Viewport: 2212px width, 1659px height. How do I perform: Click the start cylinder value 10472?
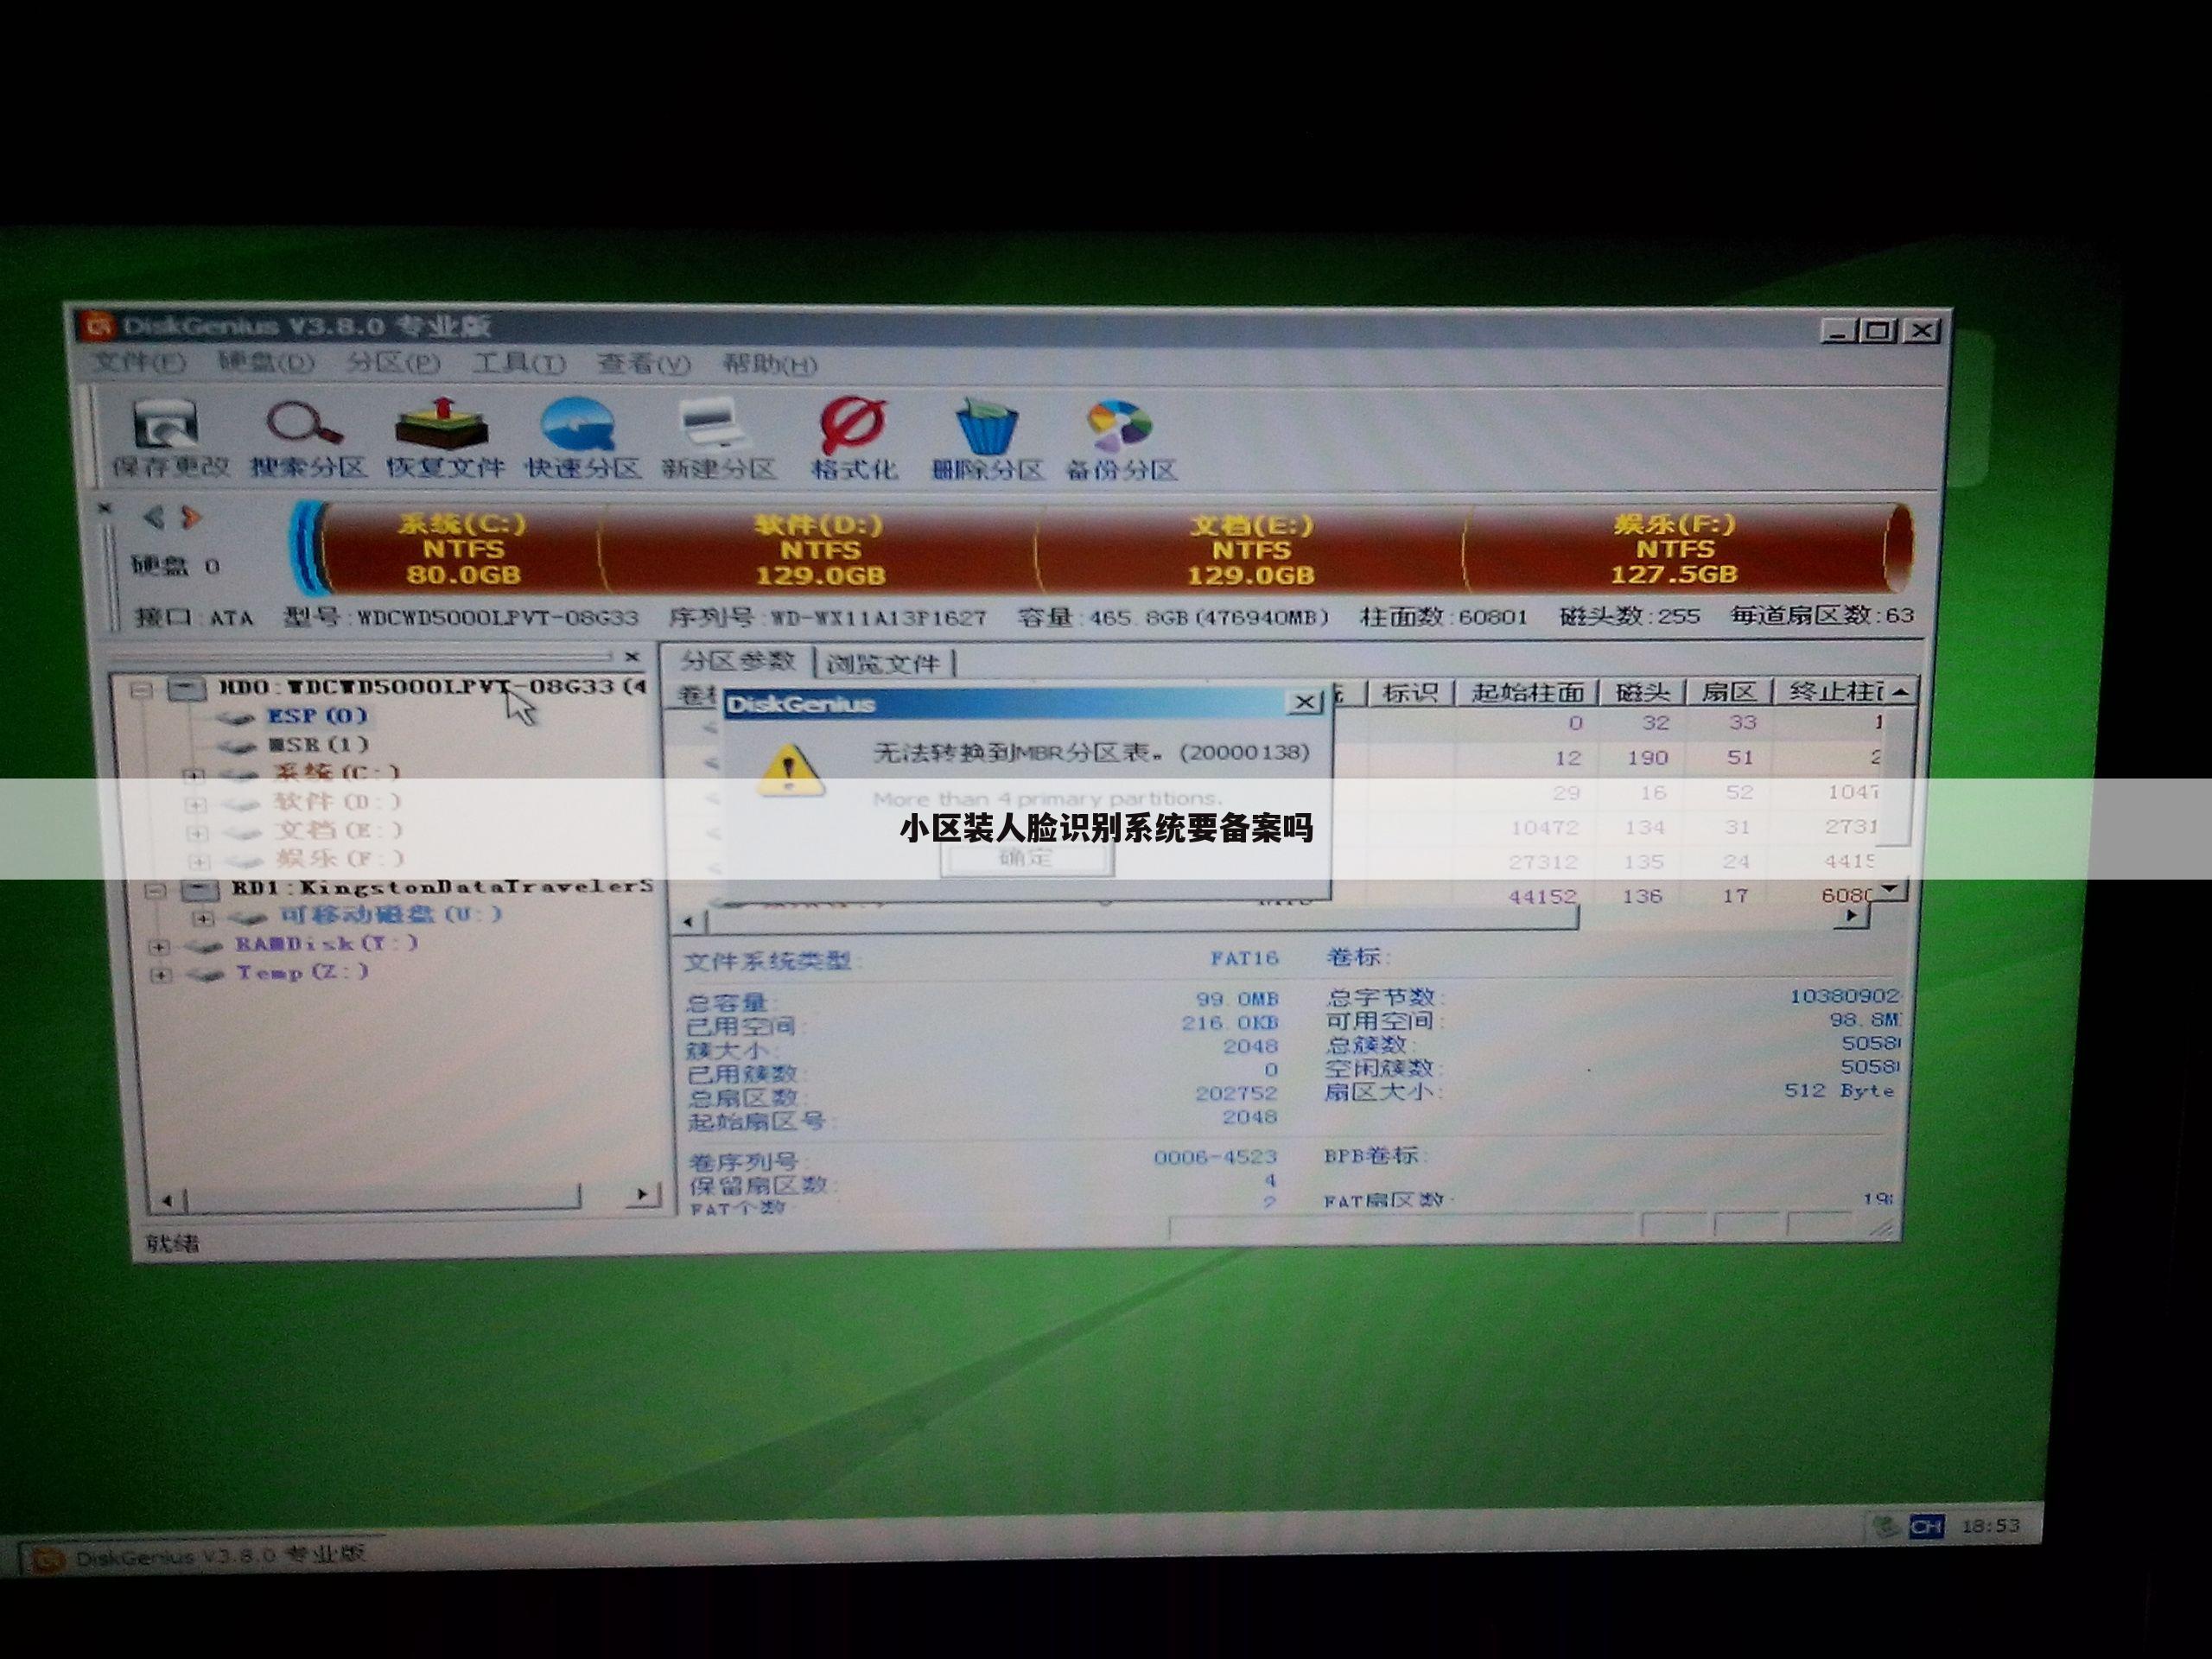point(1544,827)
